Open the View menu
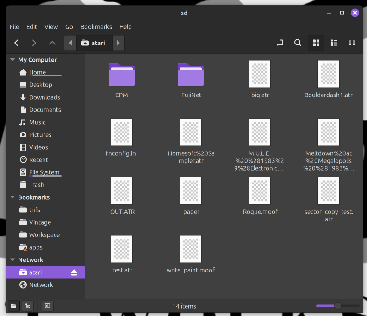 (51, 27)
